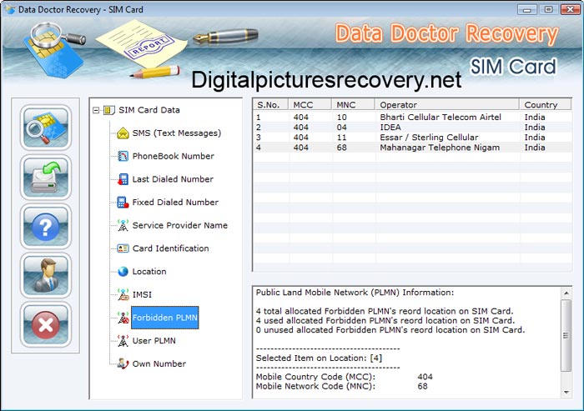Click the application title bar icon
The width and height of the screenshot is (584, 411).
(x=10, y=9)
